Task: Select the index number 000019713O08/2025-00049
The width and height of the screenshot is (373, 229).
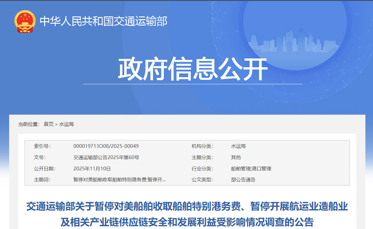Action: [106, 146]
